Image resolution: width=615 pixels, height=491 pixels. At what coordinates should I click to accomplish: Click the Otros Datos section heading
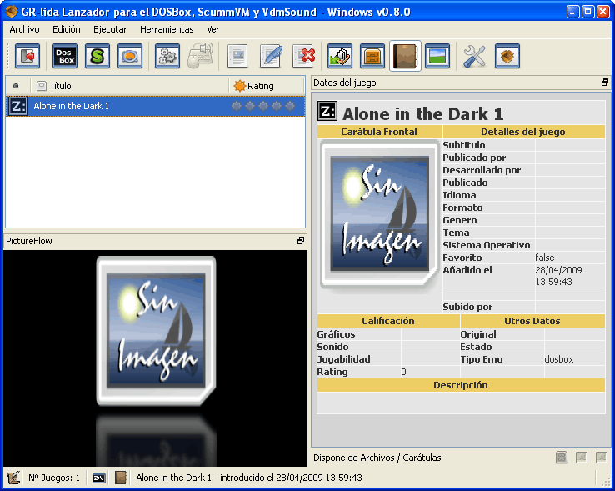point(532,321)
